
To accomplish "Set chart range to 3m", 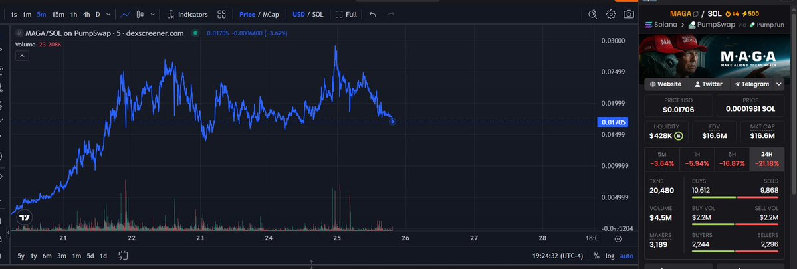I will (x=62, y=256).
